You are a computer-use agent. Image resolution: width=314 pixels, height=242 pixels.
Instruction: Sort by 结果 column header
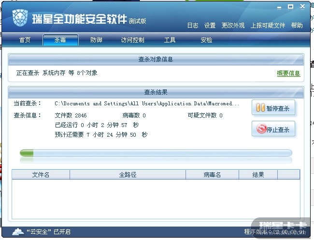tap(258, 175)
